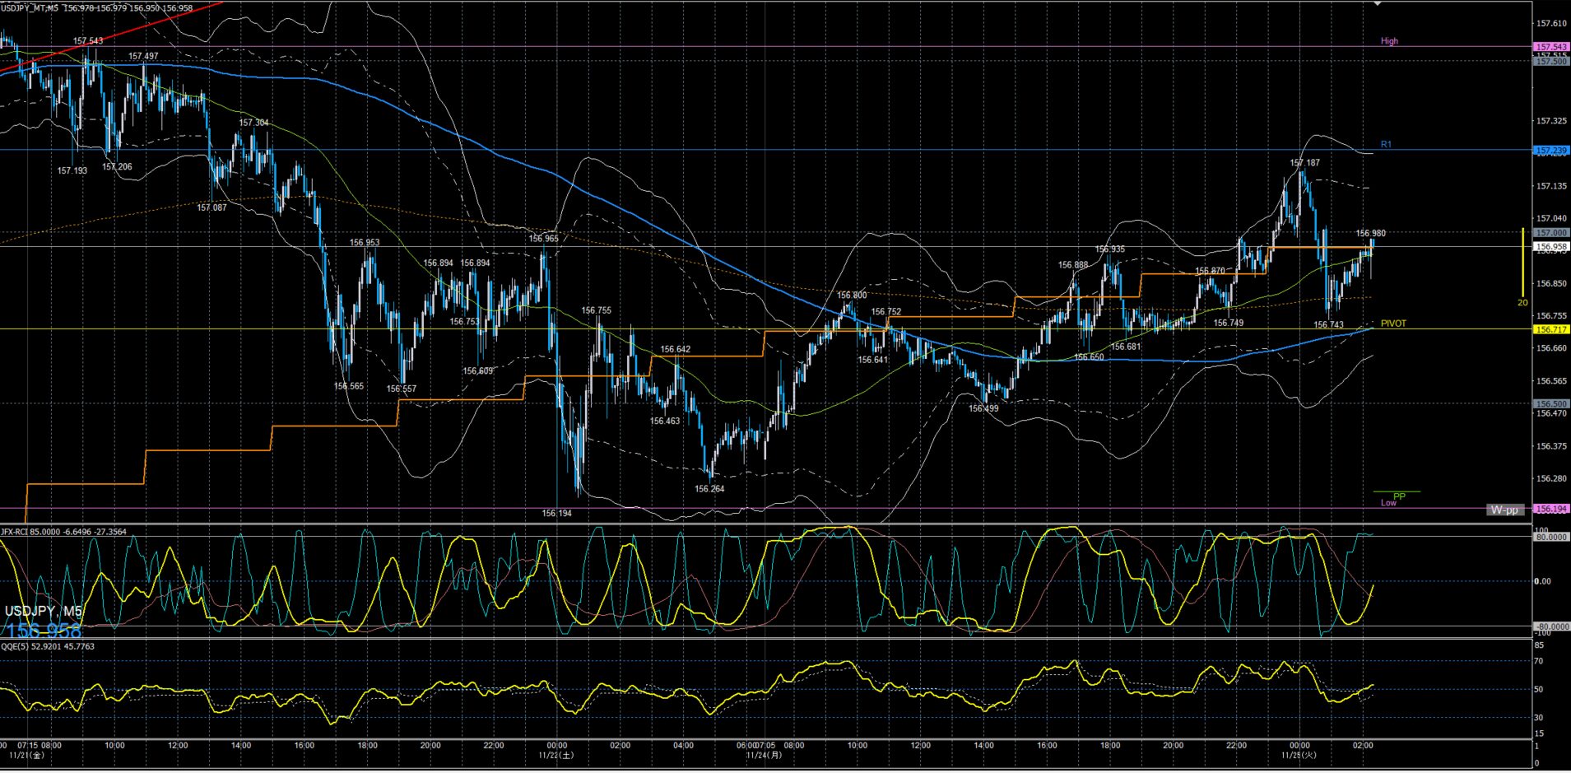Click the purple Low line label
Viewport: 1571px width, 773px height.
click(x=1388, y=503)
